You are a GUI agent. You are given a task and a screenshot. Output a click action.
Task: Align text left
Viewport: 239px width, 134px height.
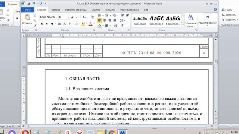click(99, 20)
